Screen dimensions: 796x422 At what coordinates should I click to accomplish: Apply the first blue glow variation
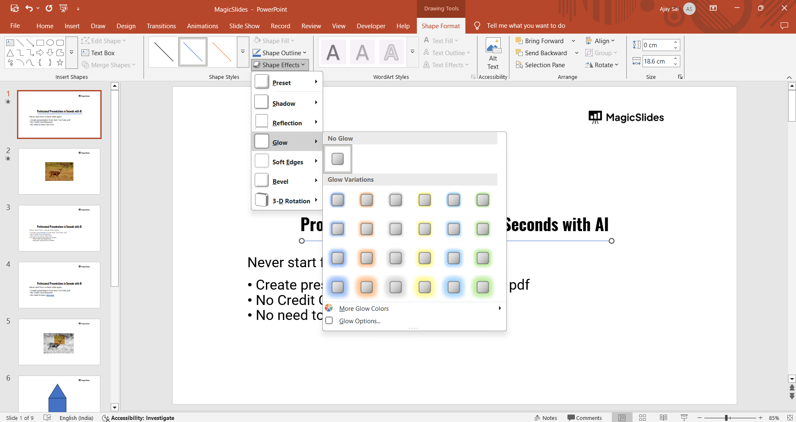click(338, 200)
